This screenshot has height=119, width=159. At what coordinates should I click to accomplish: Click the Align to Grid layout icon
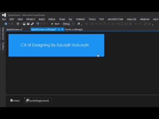(87, 24)
